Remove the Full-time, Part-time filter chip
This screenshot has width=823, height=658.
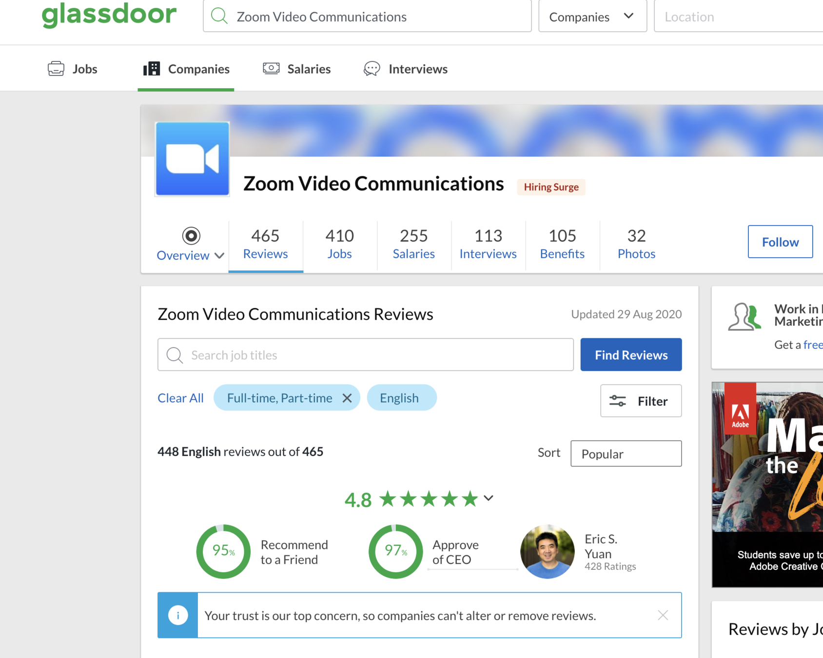[347, 398]
